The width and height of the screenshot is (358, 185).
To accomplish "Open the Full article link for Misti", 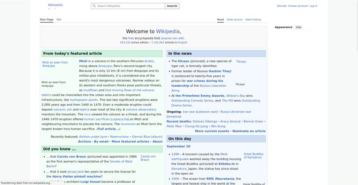I will (108, 129).
